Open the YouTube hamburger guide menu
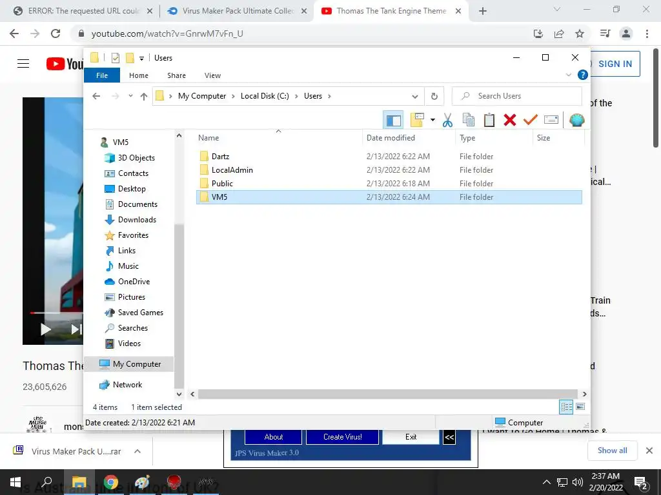Viewport: 661px width, 495px height. click(x=23, y=64)
